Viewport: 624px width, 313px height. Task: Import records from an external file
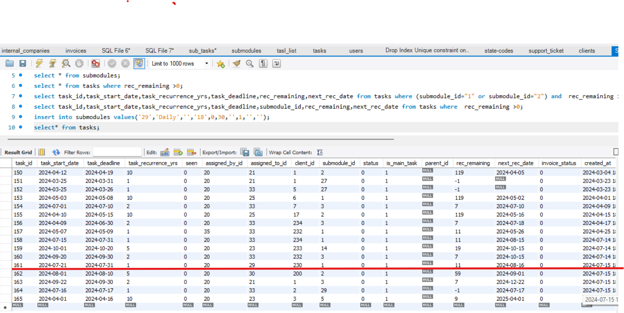[x=258, y=152]
